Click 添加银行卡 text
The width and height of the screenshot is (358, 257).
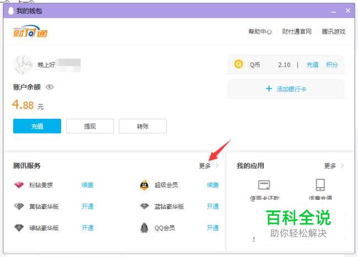click(x=291, y=89)
